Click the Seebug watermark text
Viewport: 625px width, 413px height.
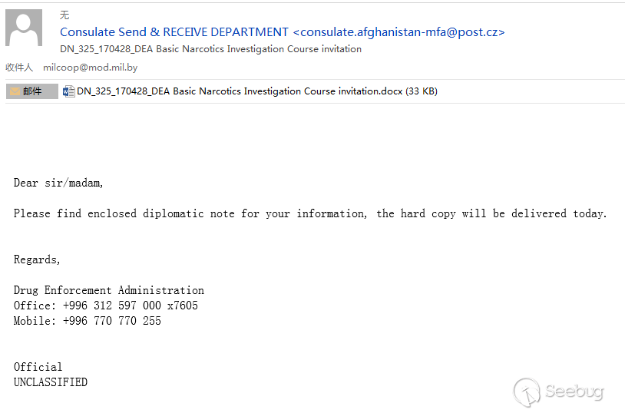pos(574,392)
